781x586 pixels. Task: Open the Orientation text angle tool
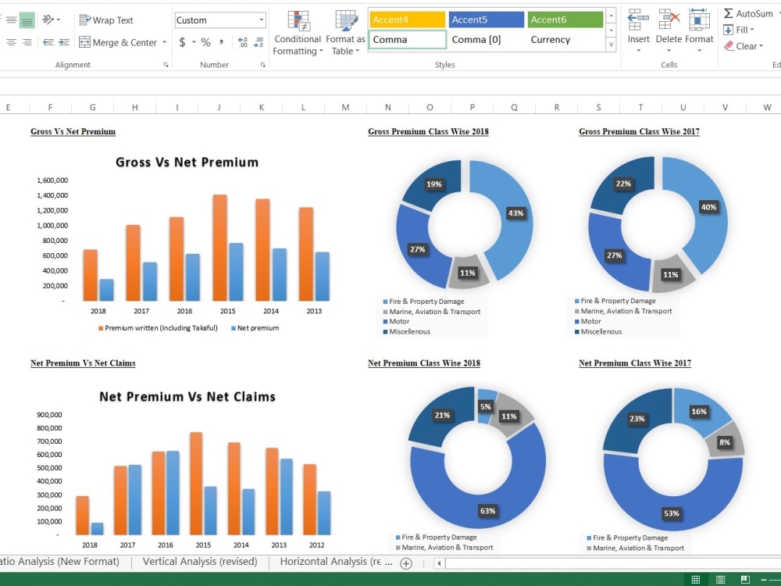point(48,20)
